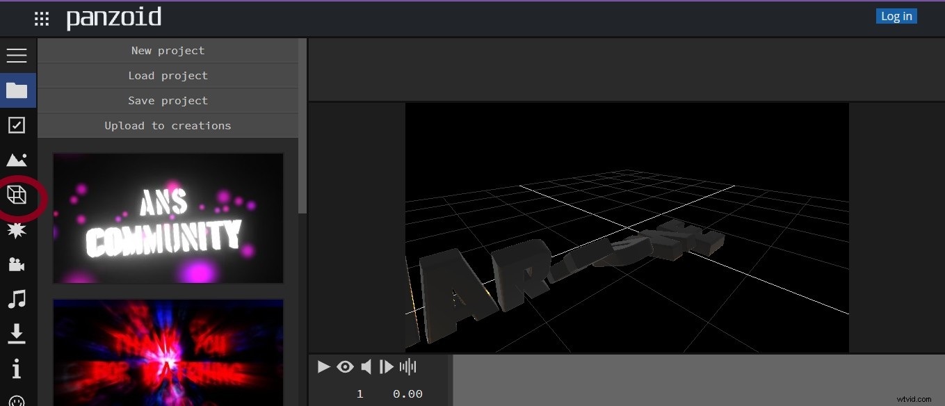Open the download render sidebar icon
The height and width of the screenshot is (406, 945).
click(17, 334)
